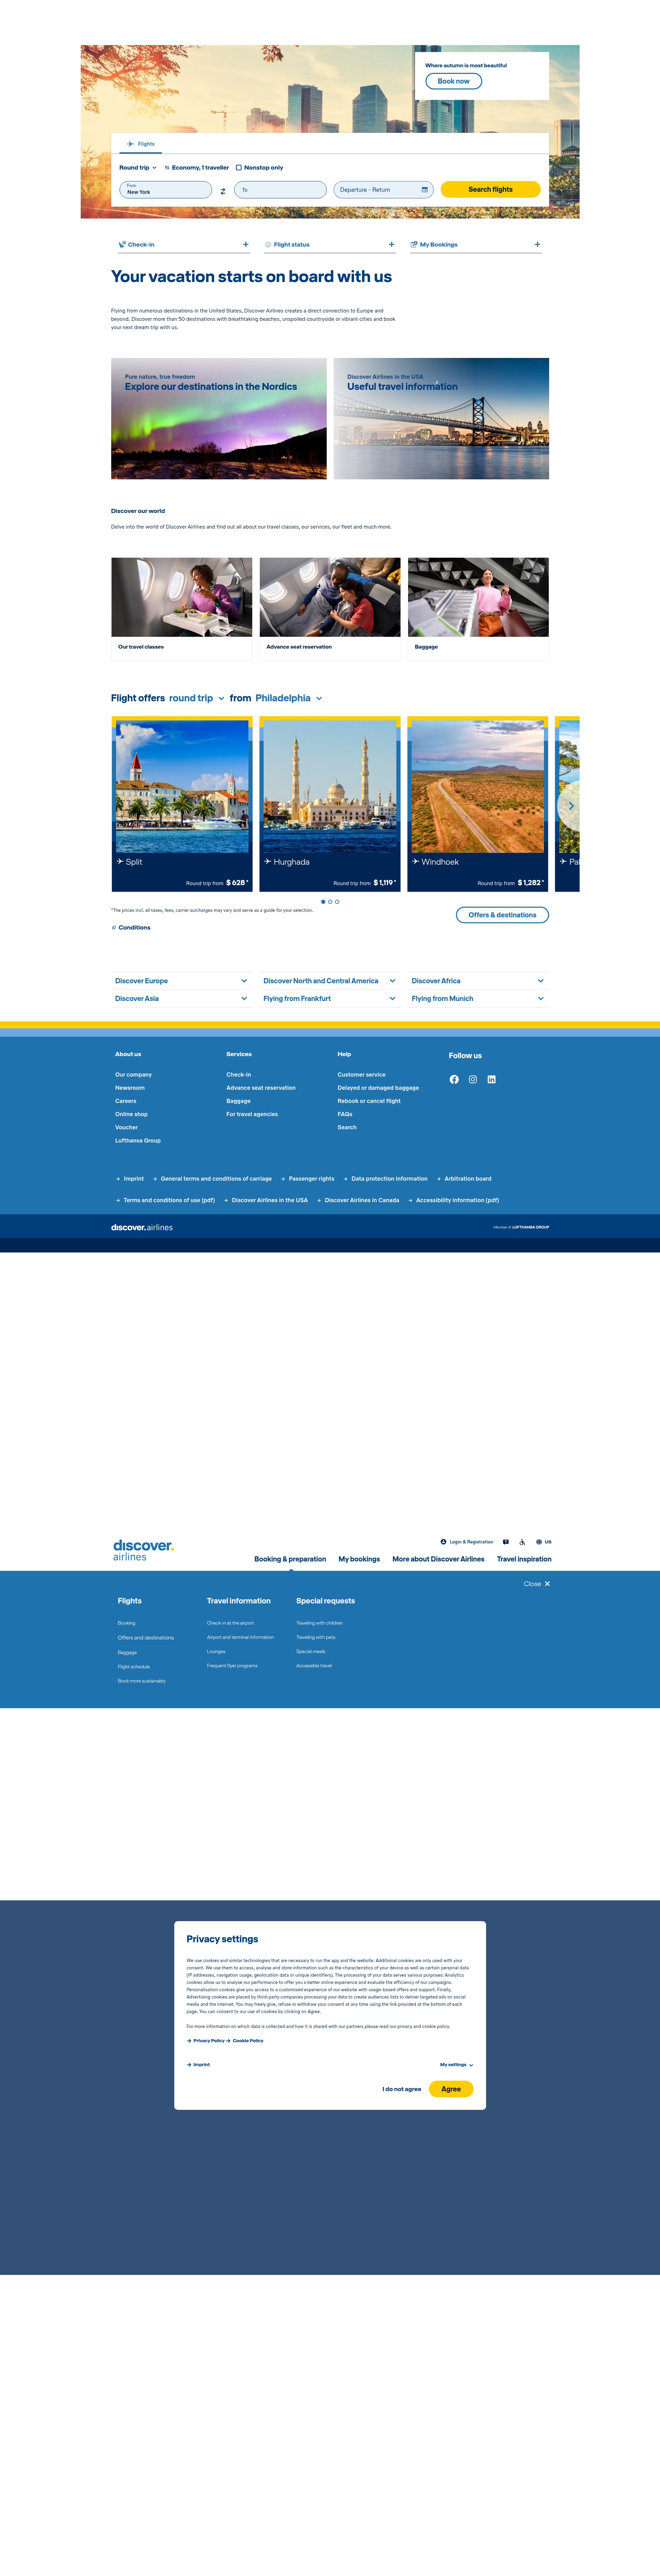
Task: Close the Booking & preparation mega menu
Action: click(537, 1584)
